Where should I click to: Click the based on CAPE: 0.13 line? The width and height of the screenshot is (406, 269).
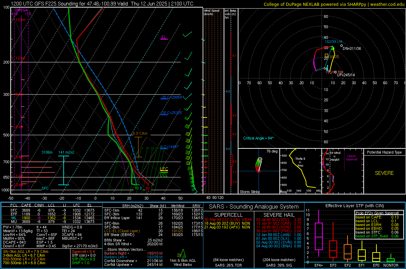coord(377,217)
